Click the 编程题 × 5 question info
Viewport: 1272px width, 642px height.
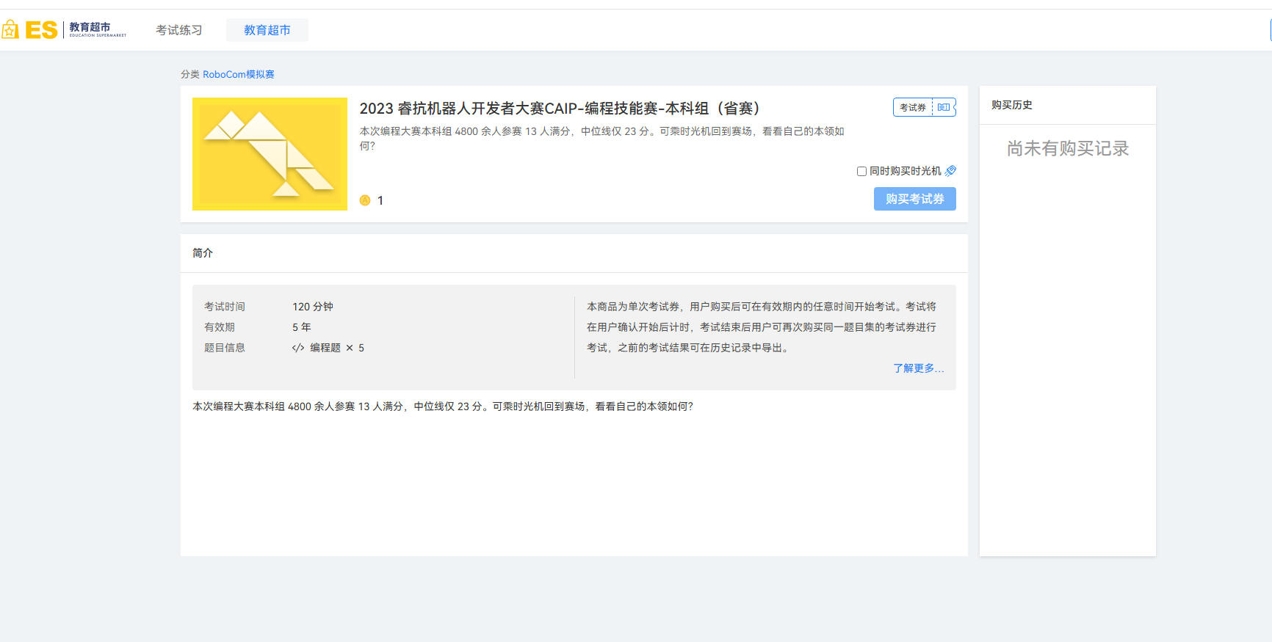(336, 348)
